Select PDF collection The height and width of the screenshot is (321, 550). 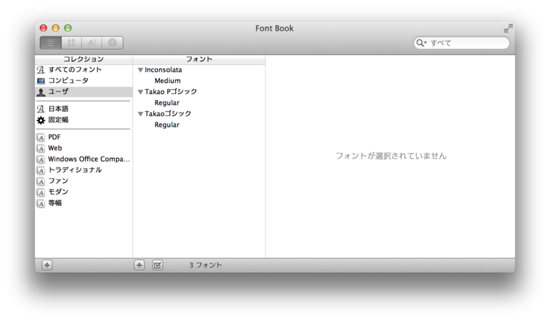[x=83, y=137]
